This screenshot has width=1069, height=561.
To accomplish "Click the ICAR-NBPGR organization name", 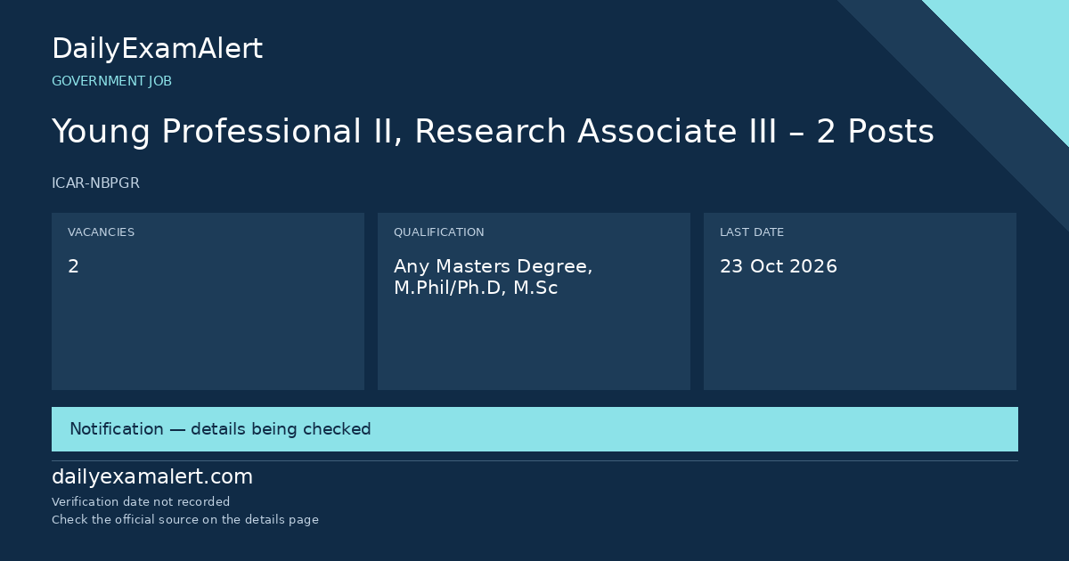I will click(95, 183).
